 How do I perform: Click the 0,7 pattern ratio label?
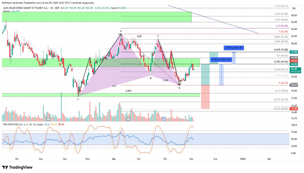115,86
